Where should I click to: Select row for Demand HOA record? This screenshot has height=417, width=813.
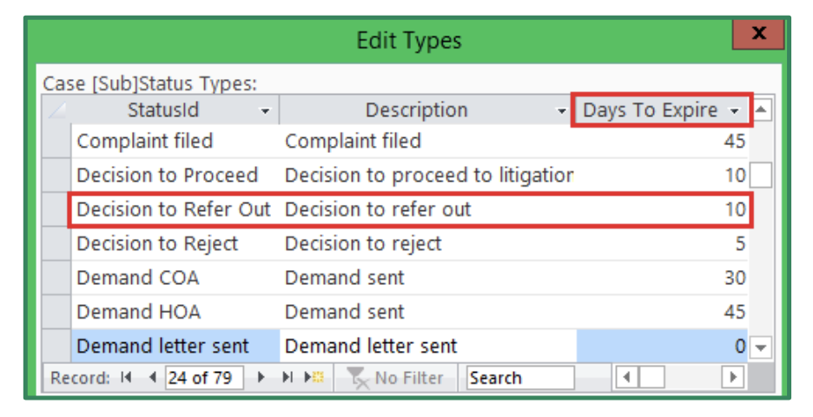pyautogui.click(x=56, y=312)
